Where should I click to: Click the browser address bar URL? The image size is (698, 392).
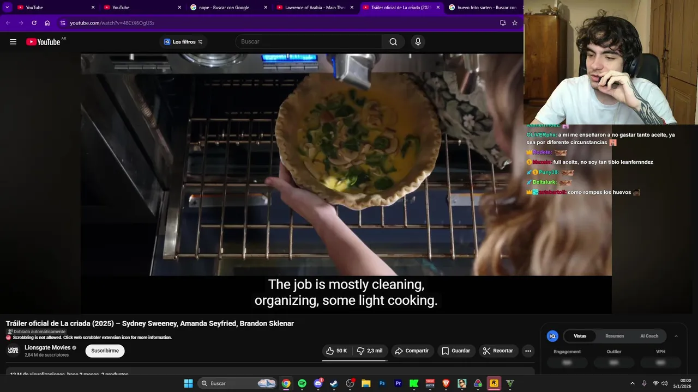[x=112, y=23]
